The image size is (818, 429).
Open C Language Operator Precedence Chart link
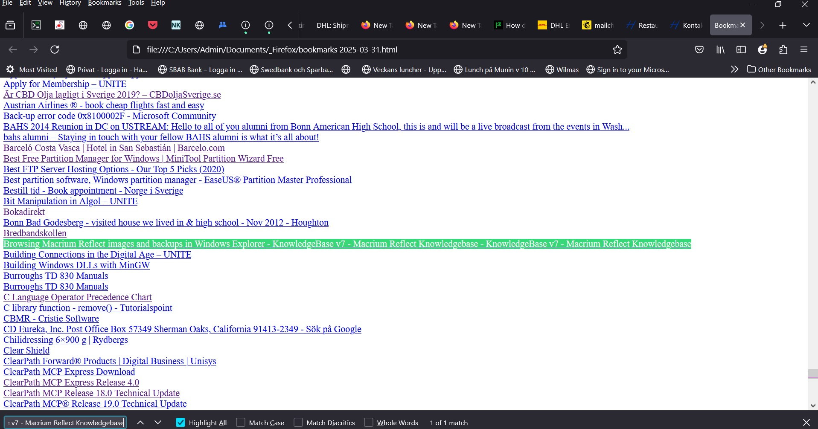point(78,297)
